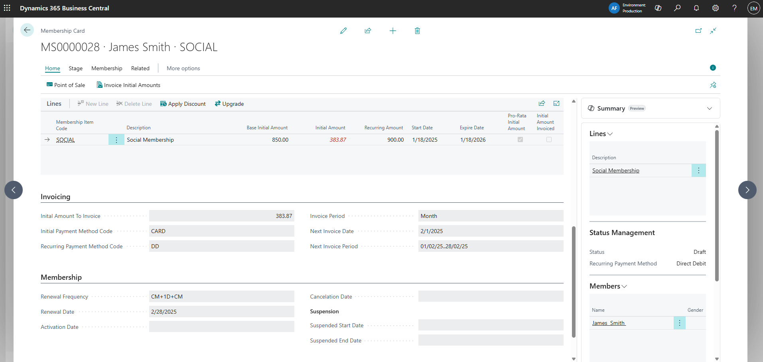Toggle Pro-Rata Initial Amount checkbox
Image resolution: width=763 pixels, height=362 pixels.
[x=520, y=140]
